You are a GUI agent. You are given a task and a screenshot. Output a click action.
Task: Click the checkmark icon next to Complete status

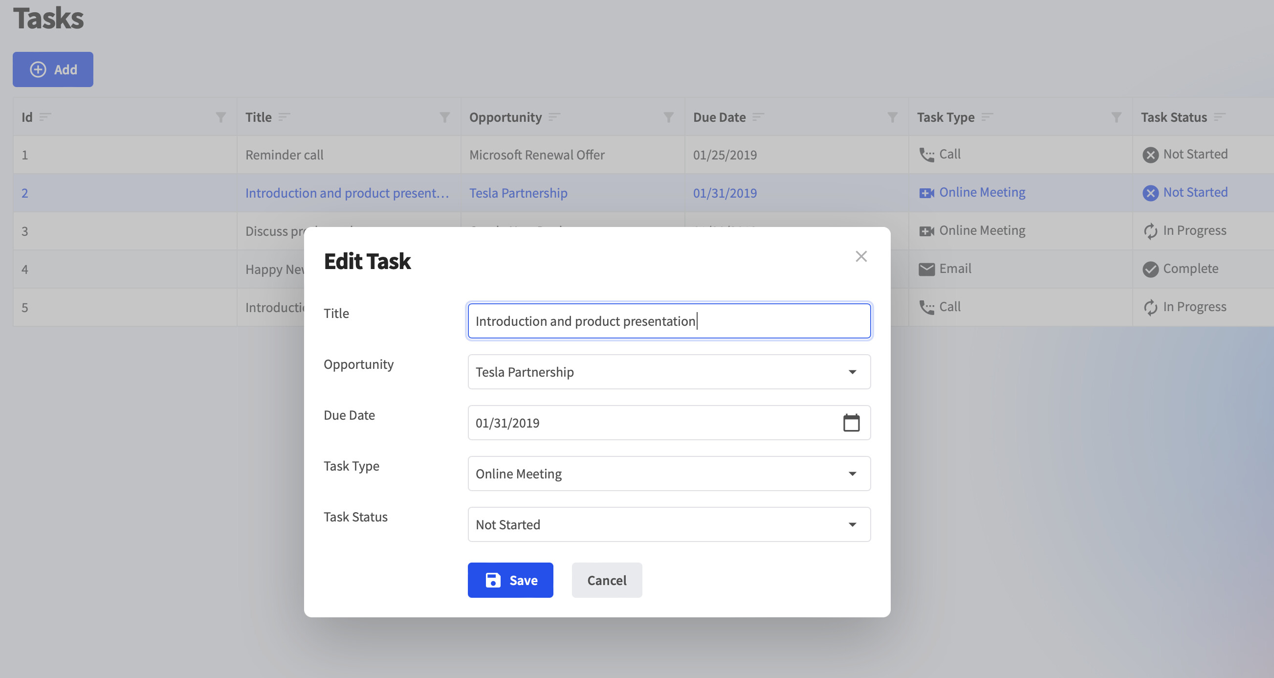pos(1151,268)
